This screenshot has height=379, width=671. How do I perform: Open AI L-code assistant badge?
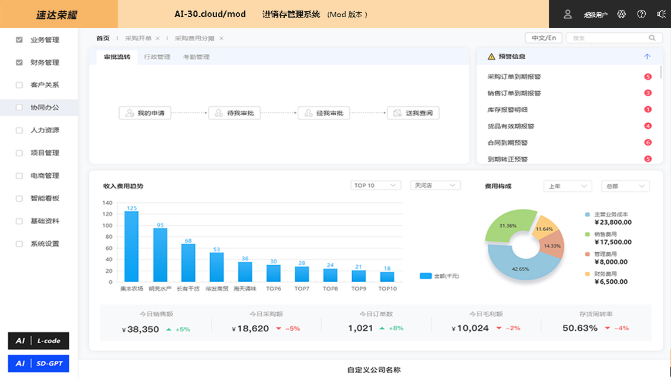(x=38, y=341)
